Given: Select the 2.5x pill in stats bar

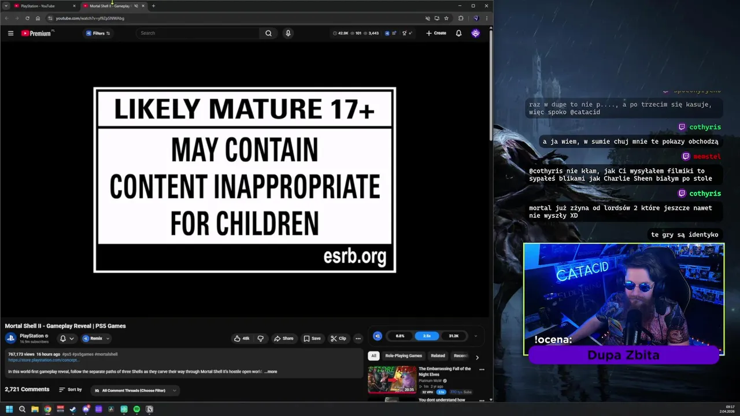Looking at the screenshot, I should tap(427, 336).
